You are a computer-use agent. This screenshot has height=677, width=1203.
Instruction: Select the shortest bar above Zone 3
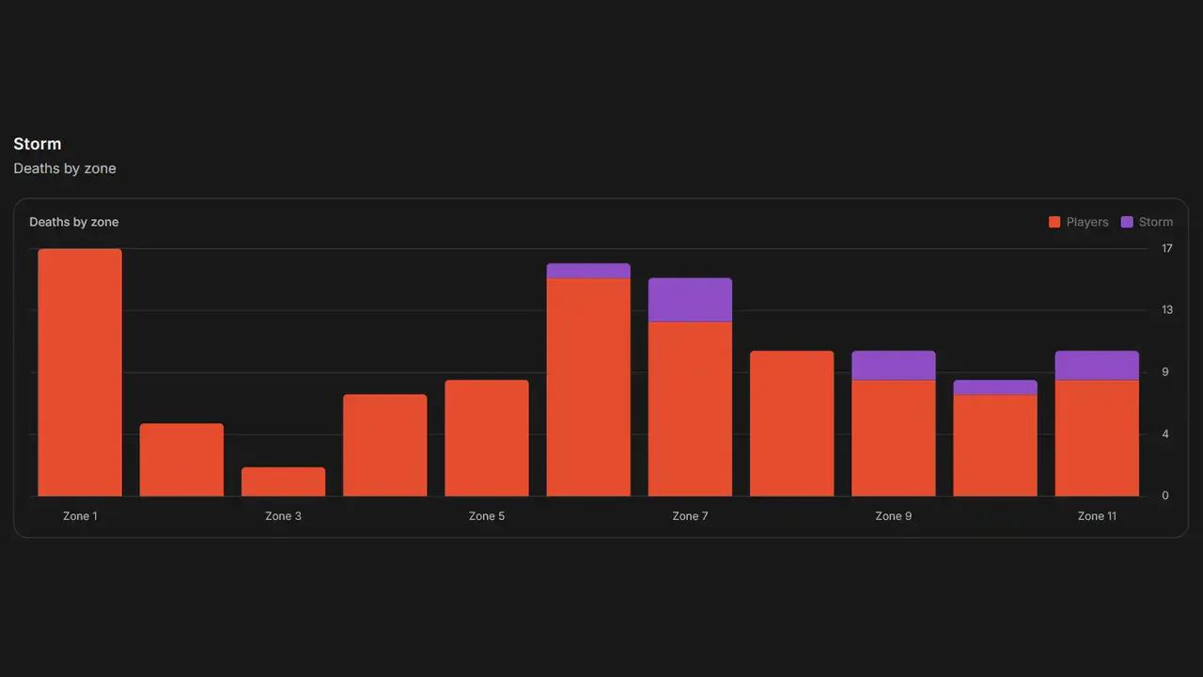283,481
